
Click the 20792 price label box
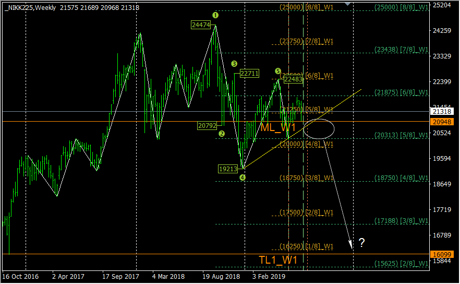[207, 126]
